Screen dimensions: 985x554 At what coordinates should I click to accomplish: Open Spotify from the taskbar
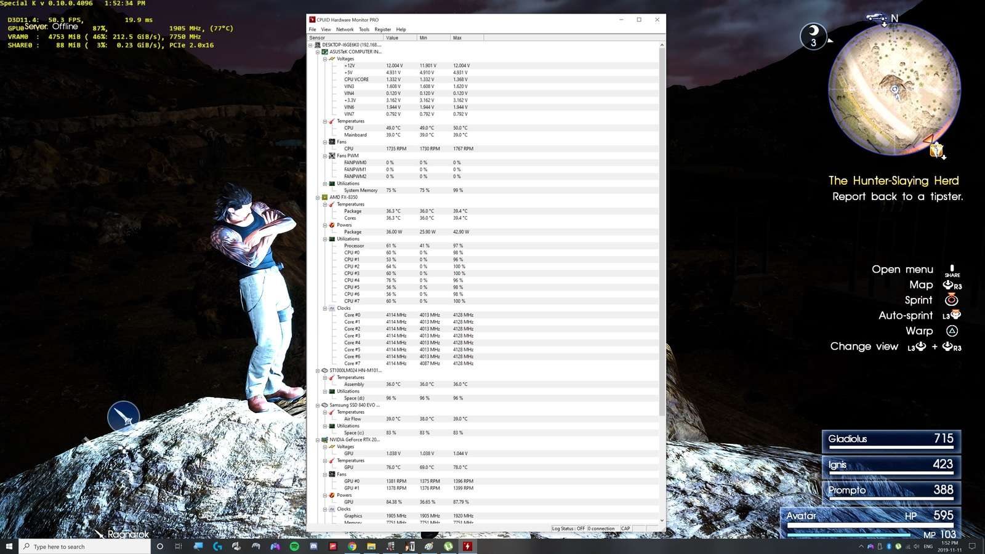(294, 546)
